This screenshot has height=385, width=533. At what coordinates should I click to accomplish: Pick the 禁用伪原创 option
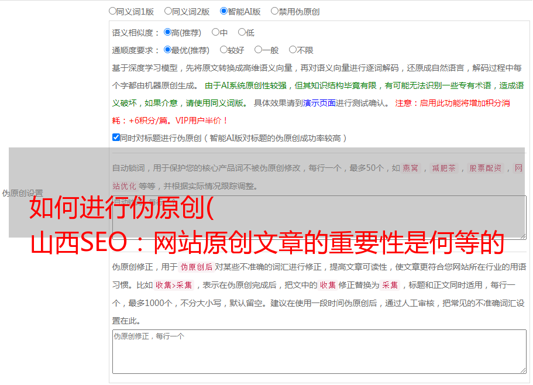[274, 11]
